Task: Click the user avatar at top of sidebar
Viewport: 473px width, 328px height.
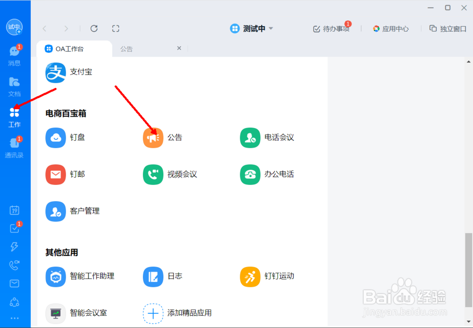Action: coord(14,27)
